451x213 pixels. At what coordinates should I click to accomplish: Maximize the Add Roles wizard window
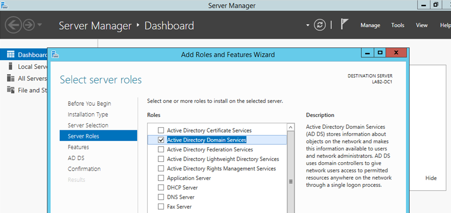(380, 53)
